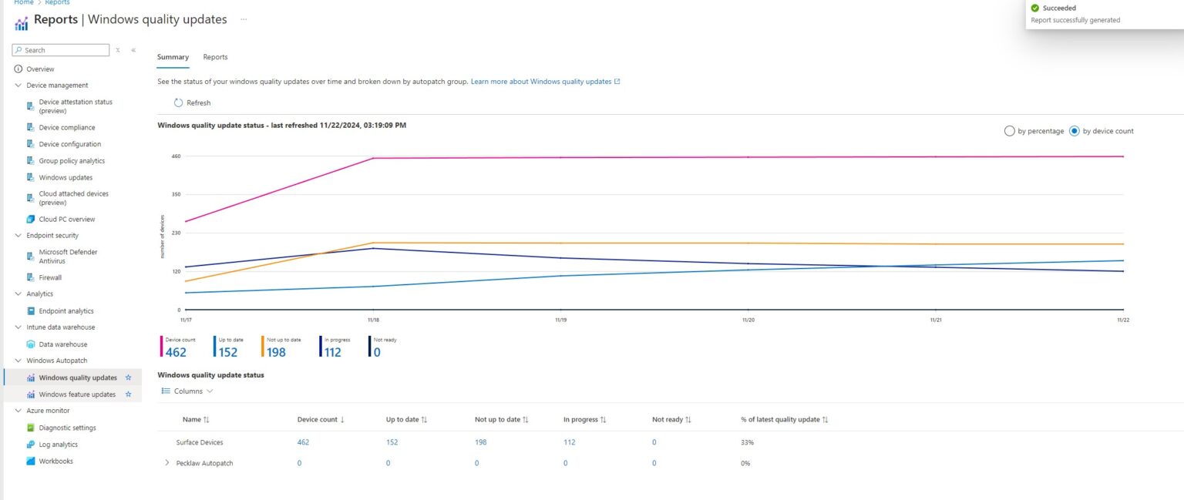Open the Columns dropdown above the table
This screenshot has width=1184, height=500.
click(x=187, y=391)
